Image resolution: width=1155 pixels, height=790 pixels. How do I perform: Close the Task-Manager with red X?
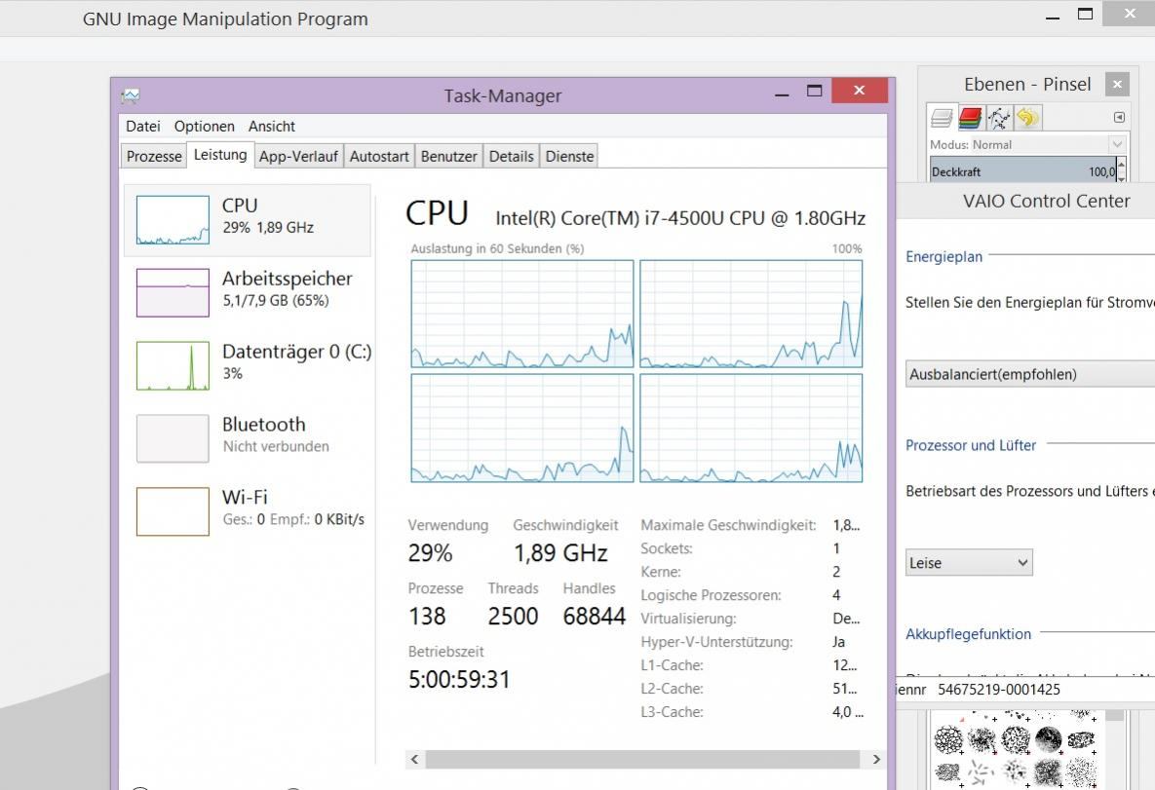coord(859,91)
